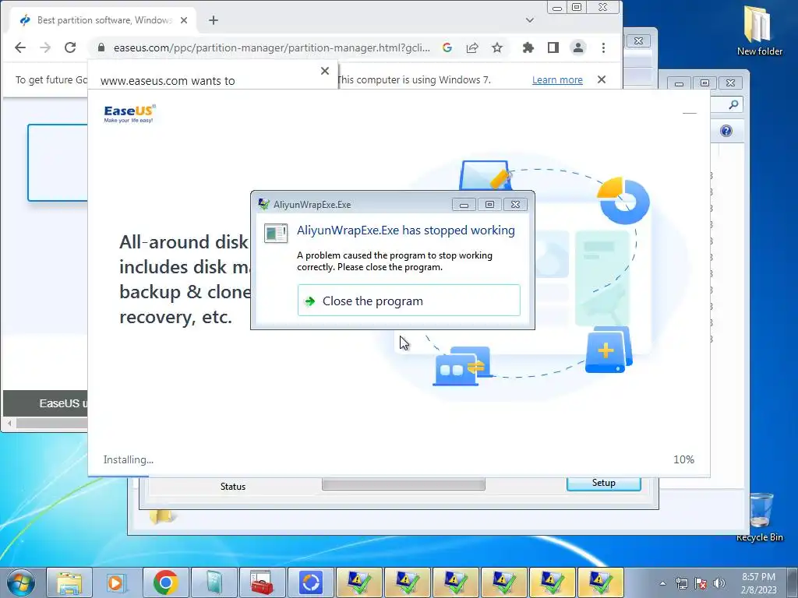Follow the Learn more link
Screen dimensions: 798x598
click(x=557, y=80)
